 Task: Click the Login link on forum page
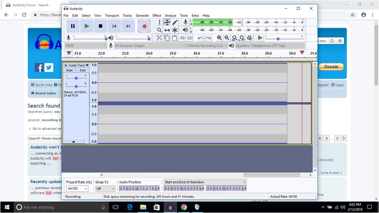[337, 85]
